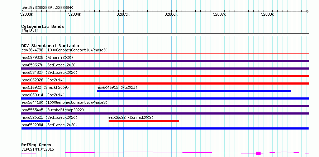Viewport: 319px width, 157px height.
Task: Click the 32885k ruler tick label
Action: pos(123,14)
